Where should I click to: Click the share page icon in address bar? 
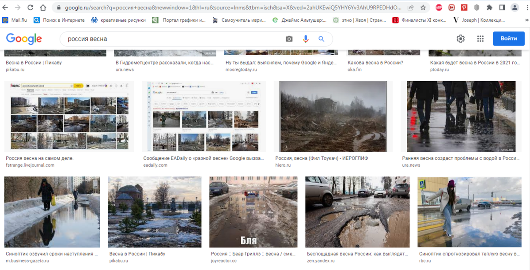click(411, 7)
